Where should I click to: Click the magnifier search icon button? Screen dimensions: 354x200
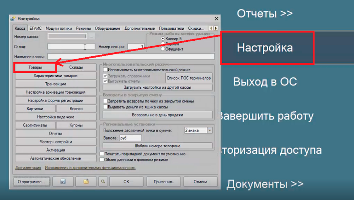103,182
